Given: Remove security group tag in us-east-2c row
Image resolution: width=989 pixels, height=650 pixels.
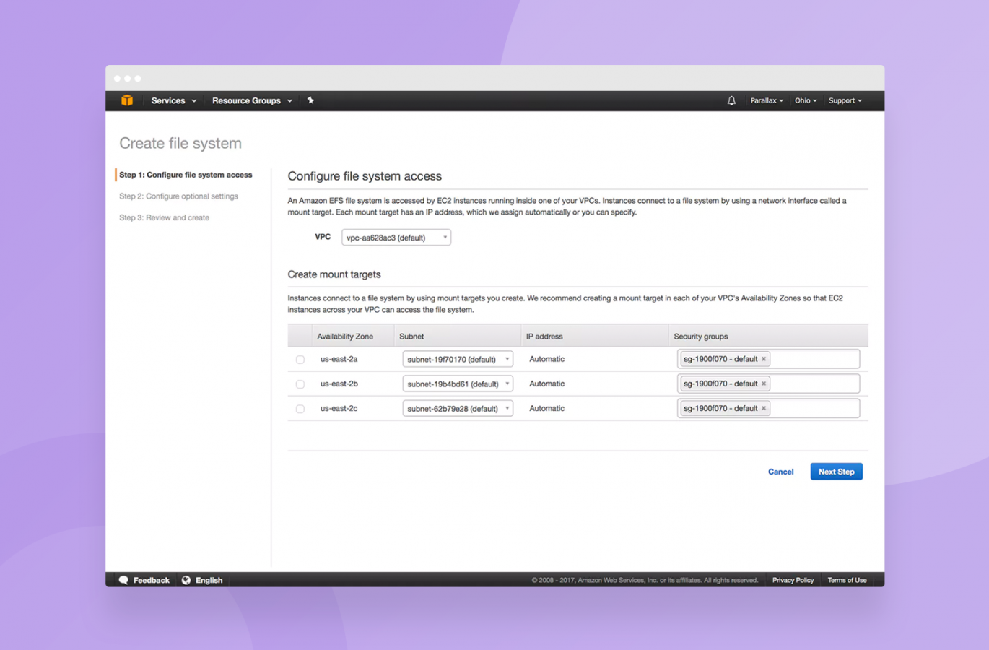Looking at the screenshot, I should click(764, 408).
